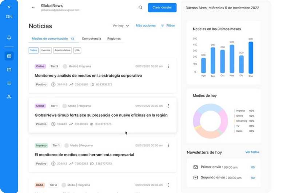Click the media avatar on Monitoreo y análisis card
The height and width of the screenshot is (193, 290).
[65, 66]
